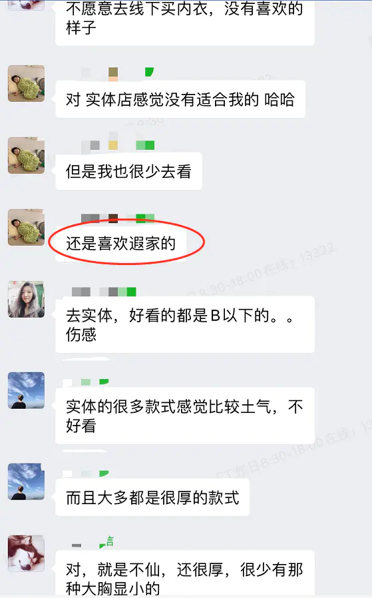Open profile of long-haired woman avatar
This screenshot has height=598, width=372.
[27, 300]
